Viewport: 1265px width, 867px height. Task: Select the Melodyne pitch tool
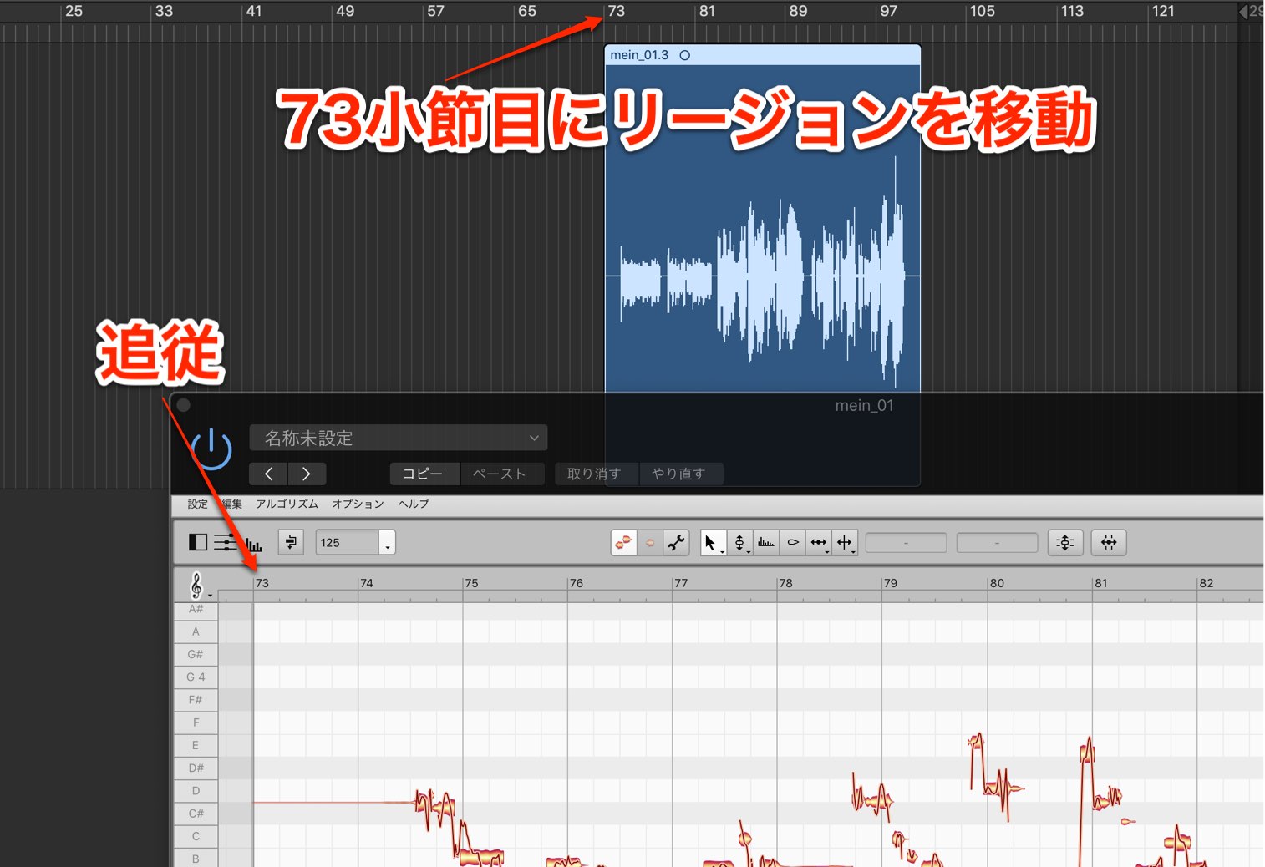click(739, 542)
